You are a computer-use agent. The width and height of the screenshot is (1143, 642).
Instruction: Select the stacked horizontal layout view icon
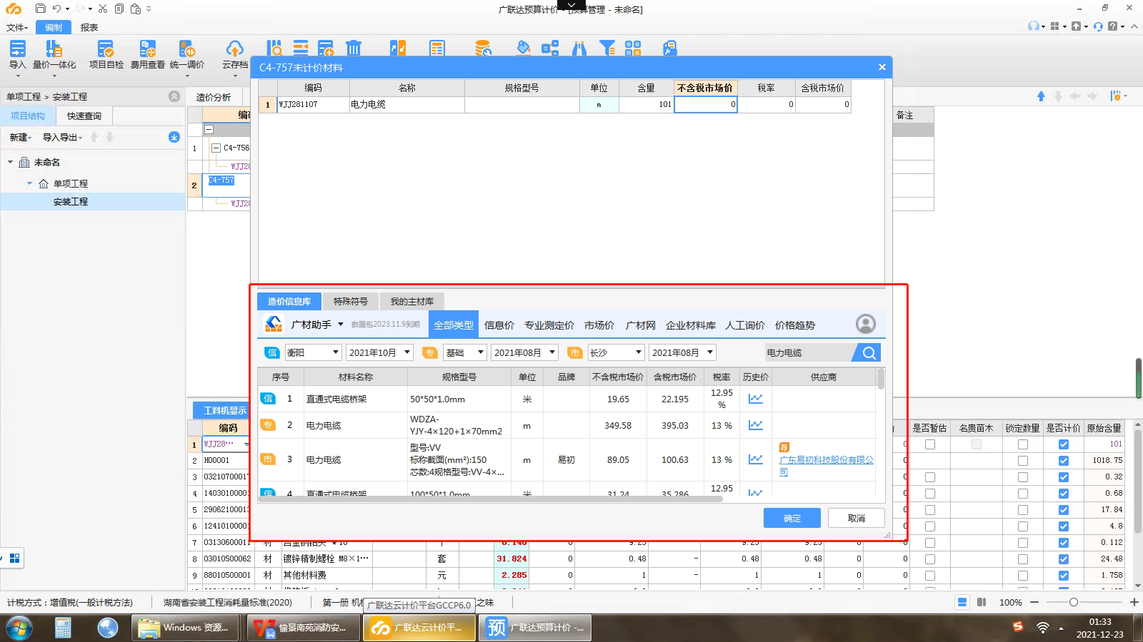point(962,602)
